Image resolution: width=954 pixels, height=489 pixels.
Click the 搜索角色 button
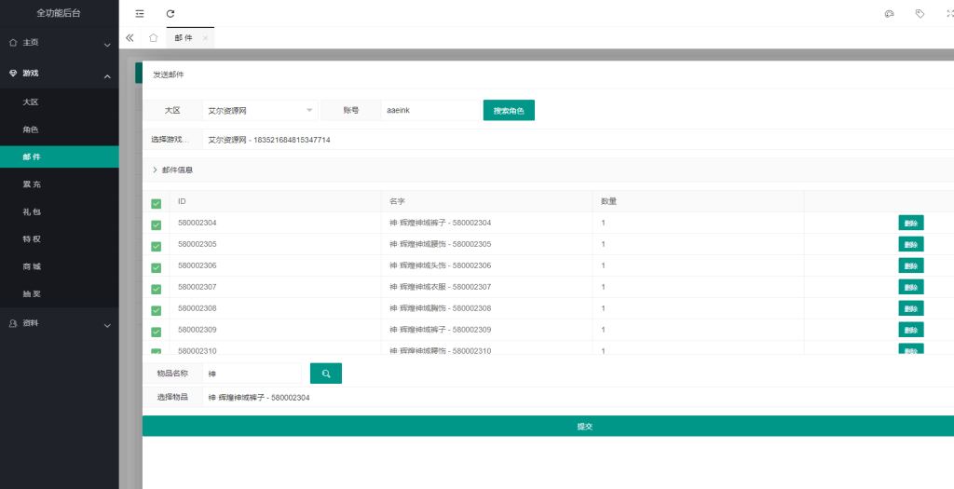tap(509, 111)
